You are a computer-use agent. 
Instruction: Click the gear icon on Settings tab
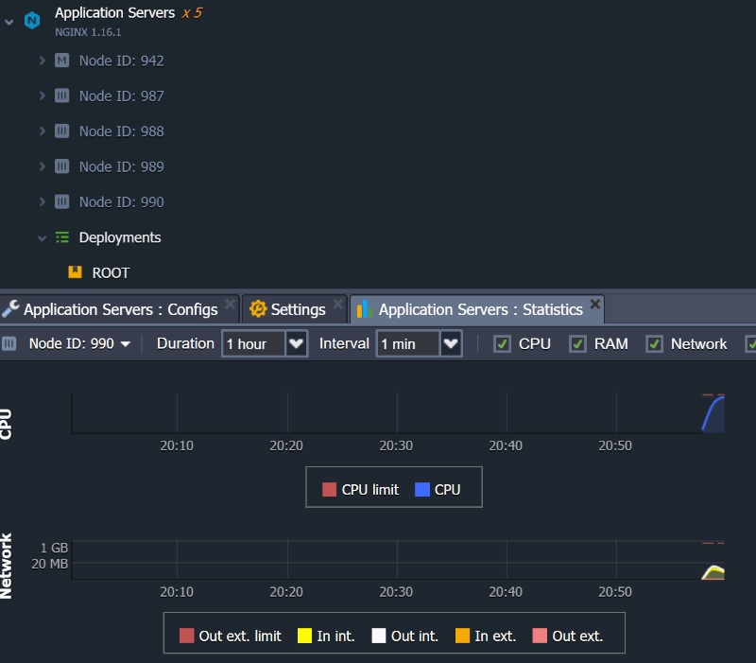point(258,309)
